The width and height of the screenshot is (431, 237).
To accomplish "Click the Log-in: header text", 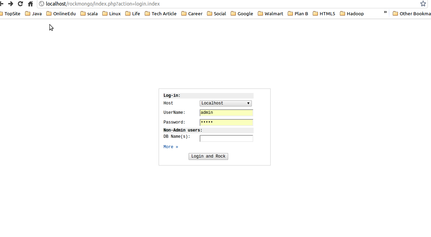I will point(172,96).
